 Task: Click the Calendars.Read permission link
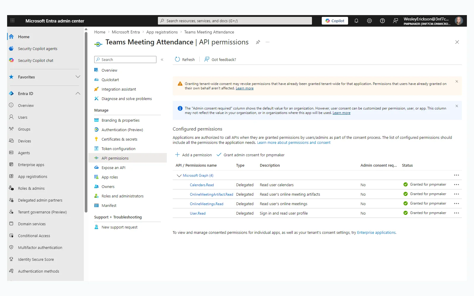tap(202, 185)
